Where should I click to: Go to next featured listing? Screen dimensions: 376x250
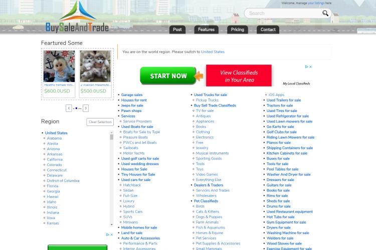86,108
